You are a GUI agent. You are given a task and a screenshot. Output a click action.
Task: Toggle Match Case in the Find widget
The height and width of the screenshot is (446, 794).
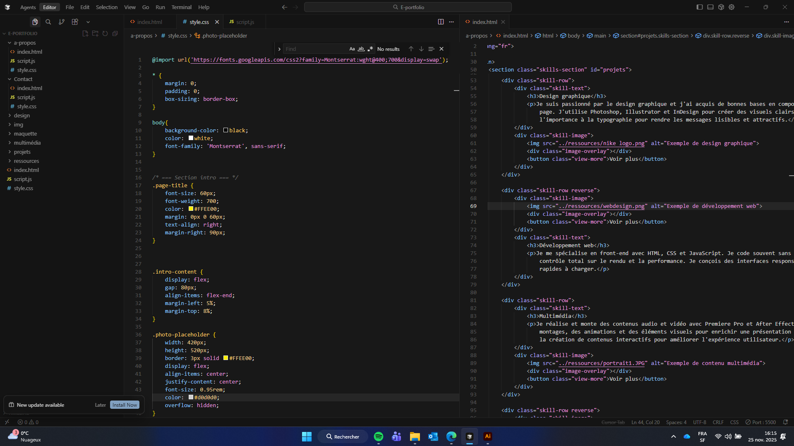coord(352,49)
